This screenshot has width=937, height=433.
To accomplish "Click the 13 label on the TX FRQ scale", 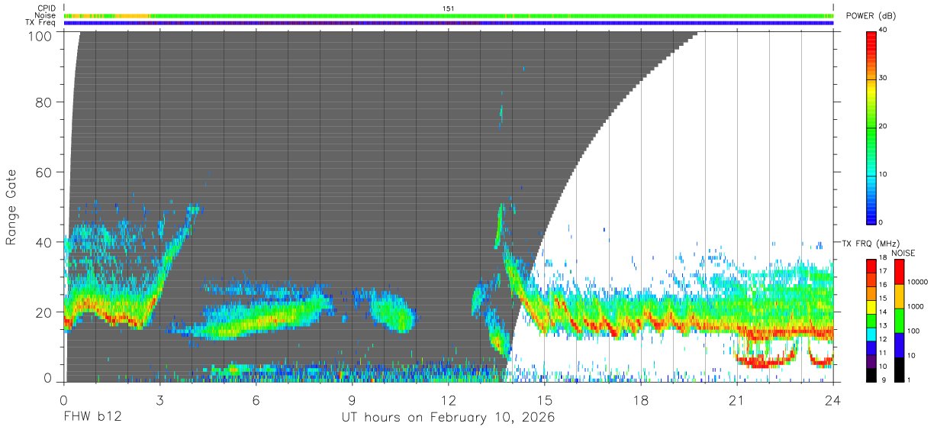I will coord(882,326).
